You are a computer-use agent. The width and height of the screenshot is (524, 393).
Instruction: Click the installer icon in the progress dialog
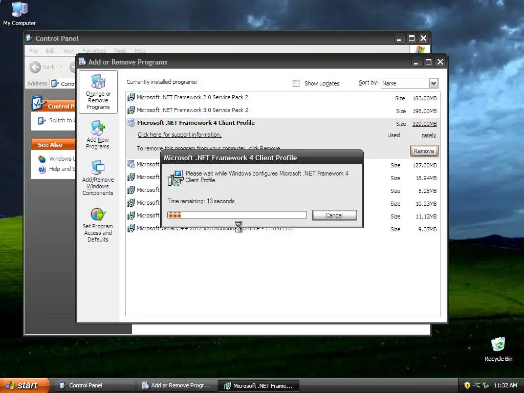(176, 178)
